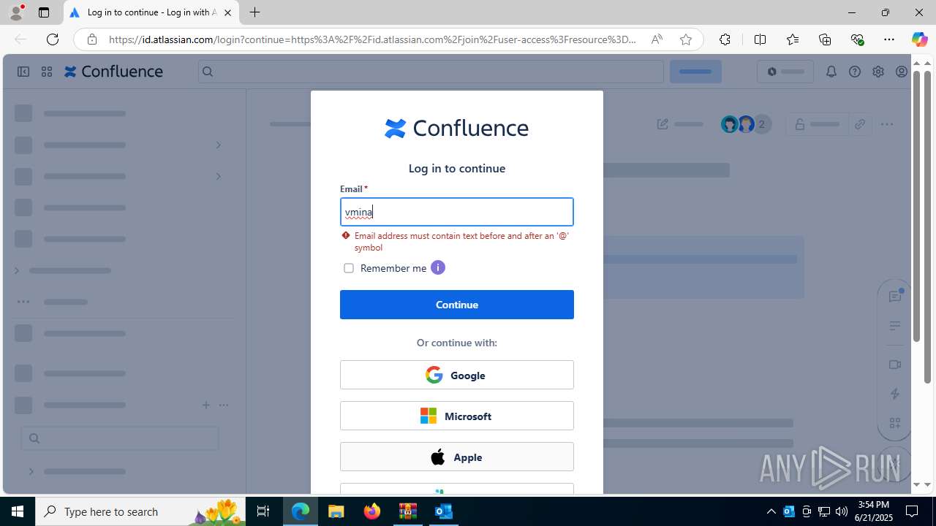This screenshot has height=526, width=936.
Task: Click the blue Continue button
Action: click(x=457, y=305)
